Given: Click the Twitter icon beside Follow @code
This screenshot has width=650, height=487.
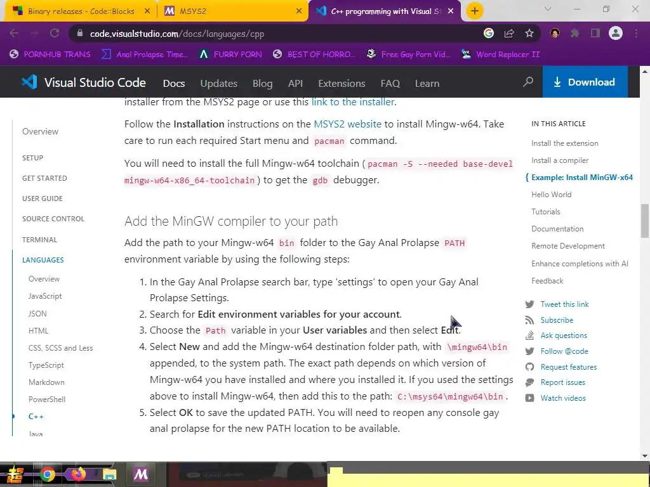Looking at the screenshot, I should point(530,351).
